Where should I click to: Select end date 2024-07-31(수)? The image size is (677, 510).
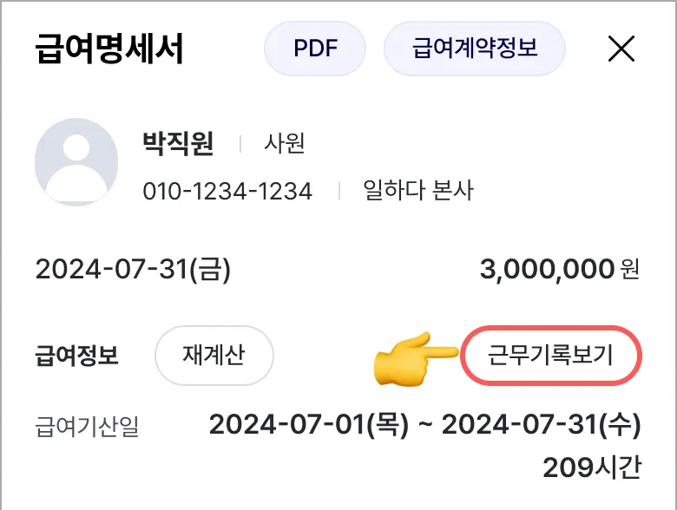point(542,425)
